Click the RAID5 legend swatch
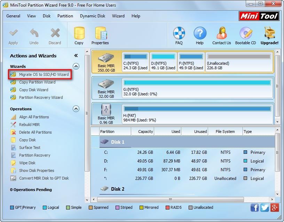This screenshot has height=222, width=284. [x=167, y=207]
